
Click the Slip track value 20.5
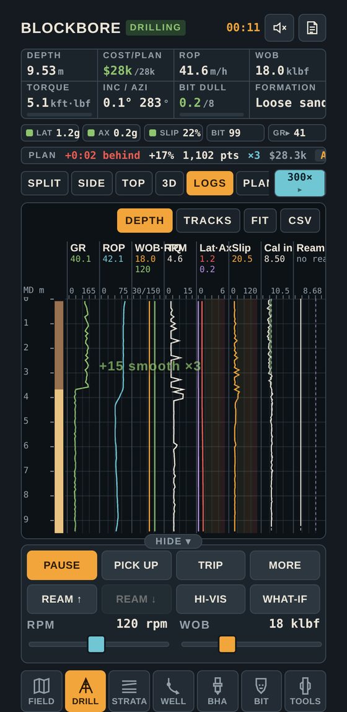tap(241, 259)
